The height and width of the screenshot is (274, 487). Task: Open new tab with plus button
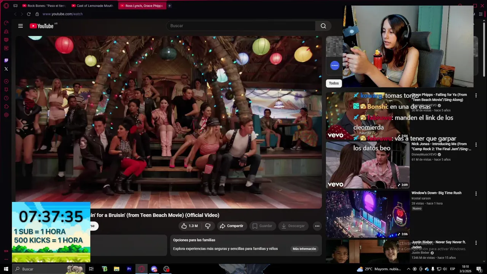click(x=169, y=6)
